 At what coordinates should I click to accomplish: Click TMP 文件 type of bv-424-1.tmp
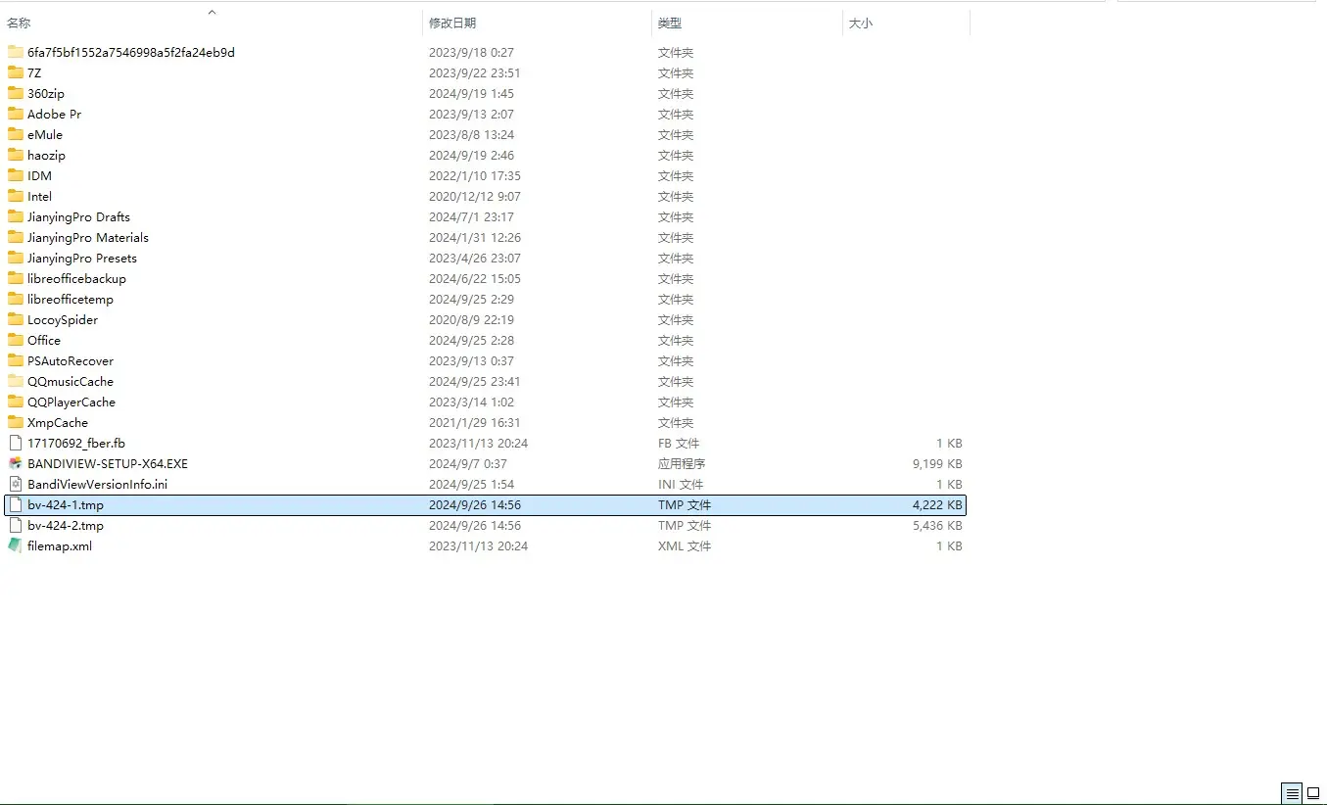(685, 505)
